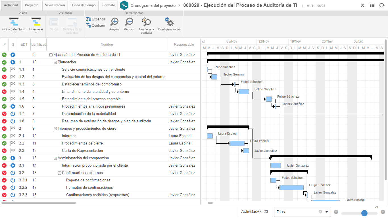Collapse the Planeación tree group
The image size is (388, 218).
(55, 62)
